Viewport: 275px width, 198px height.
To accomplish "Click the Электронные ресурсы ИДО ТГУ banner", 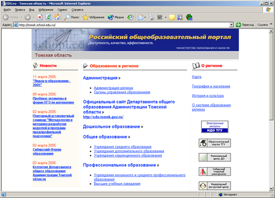I will [215, 127].
